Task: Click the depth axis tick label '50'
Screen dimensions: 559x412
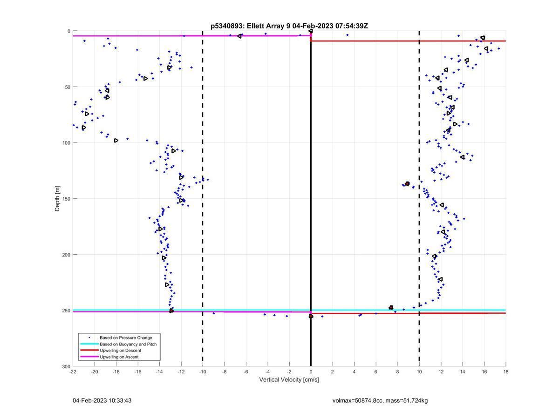Action: pos(67,87)
